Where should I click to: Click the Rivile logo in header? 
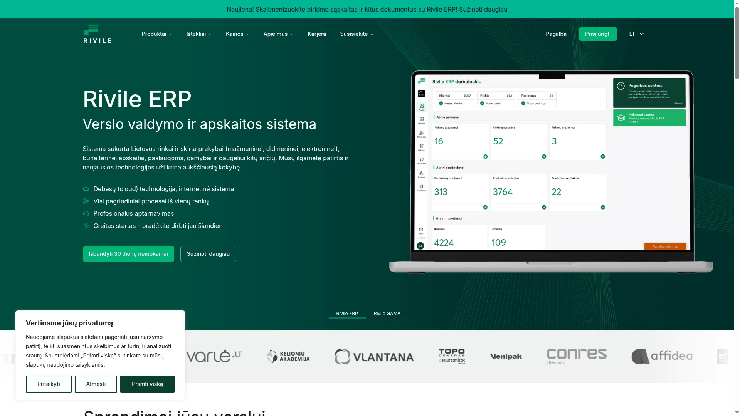[97, 34]
